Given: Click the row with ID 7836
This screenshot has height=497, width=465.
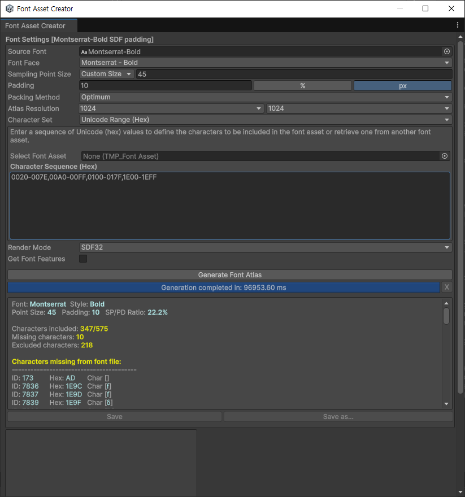Looking at the screenshot, I should [x=62, y=386].
